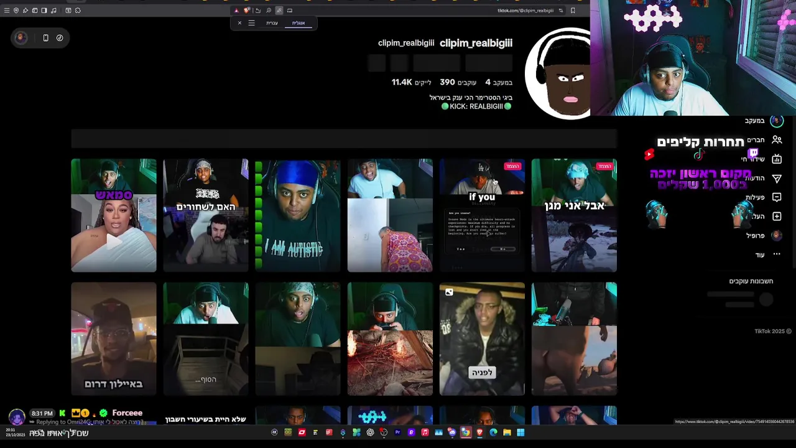Click the upload plus icon in the sidebar
The image size is (796, 448).
[777, 217]
